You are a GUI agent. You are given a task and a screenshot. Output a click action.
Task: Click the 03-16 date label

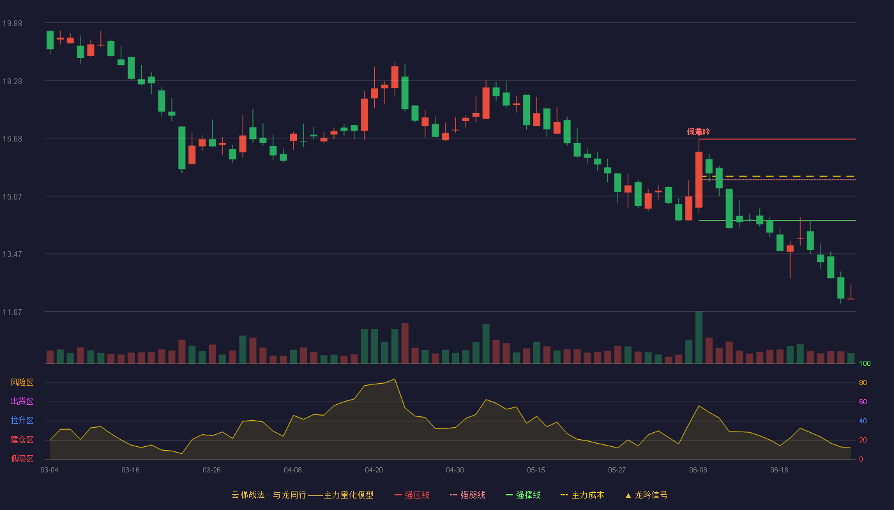(130, 470)
